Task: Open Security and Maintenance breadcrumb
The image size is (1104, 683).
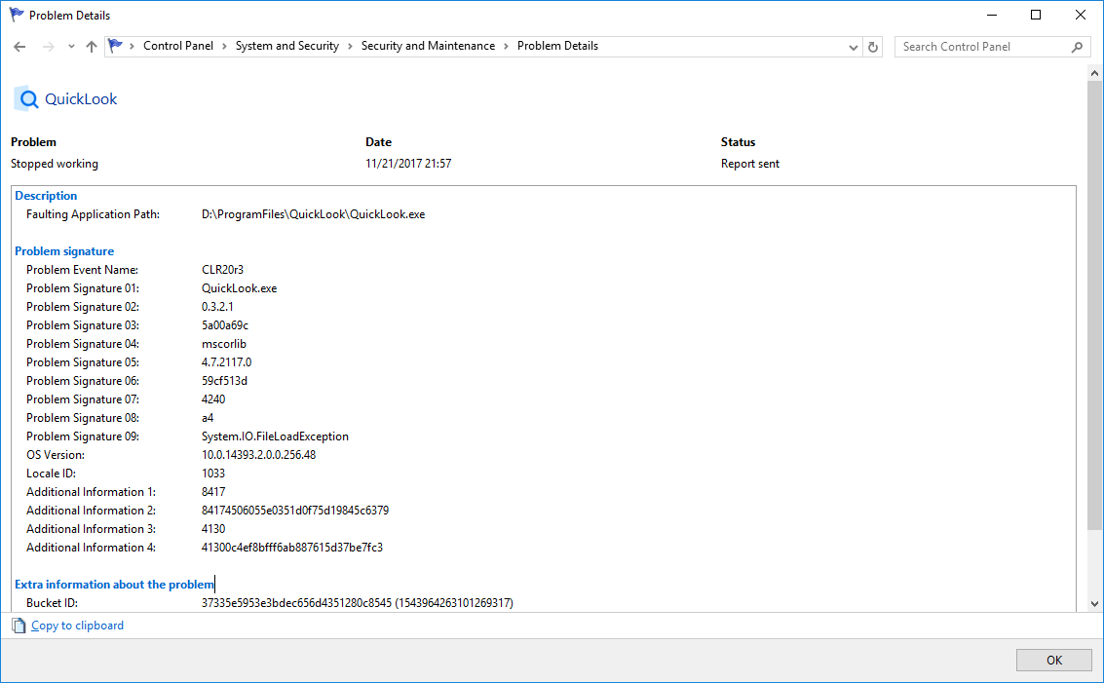Action: coord(428,46)
